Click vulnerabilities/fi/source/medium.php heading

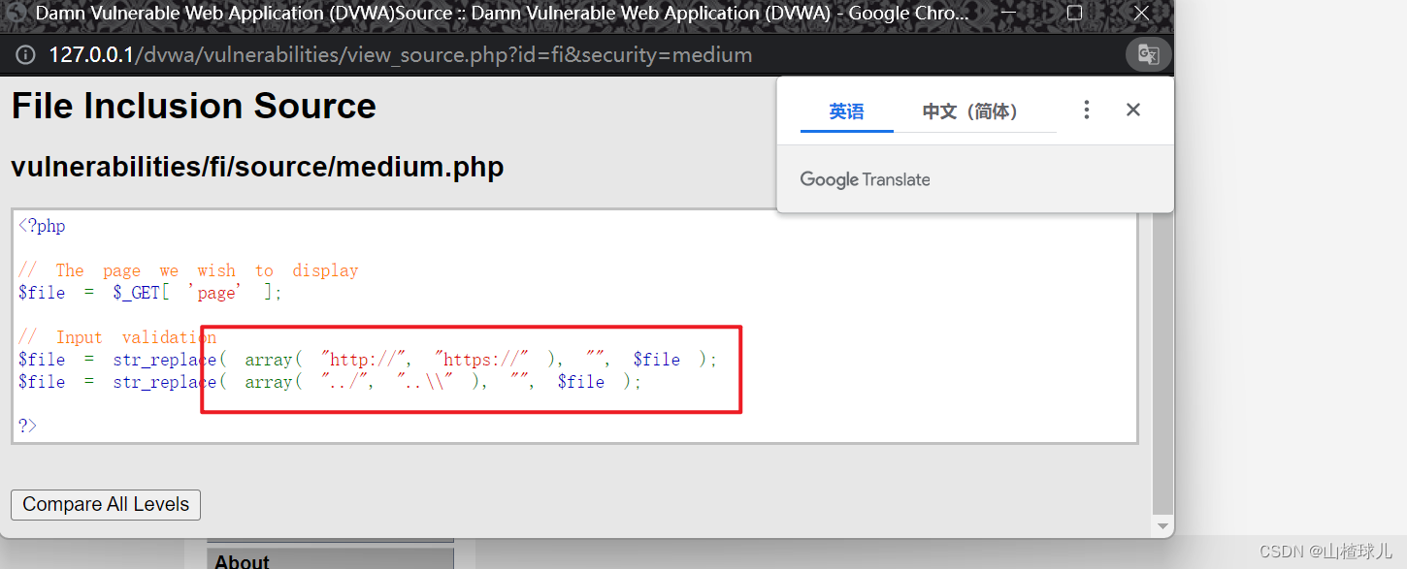(x=257, y=167)
